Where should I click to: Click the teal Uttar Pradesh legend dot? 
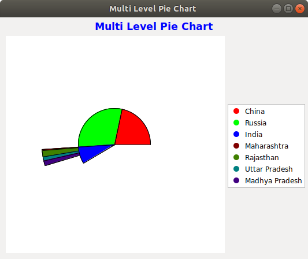(x=236, y=169)
